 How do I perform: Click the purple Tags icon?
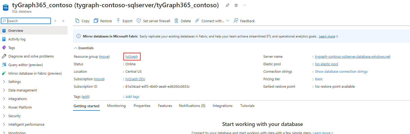(4, 48)
